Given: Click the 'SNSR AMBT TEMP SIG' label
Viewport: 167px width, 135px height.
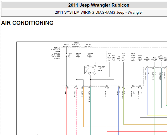Looking at the screenshot, I should (x=140, y=58).
